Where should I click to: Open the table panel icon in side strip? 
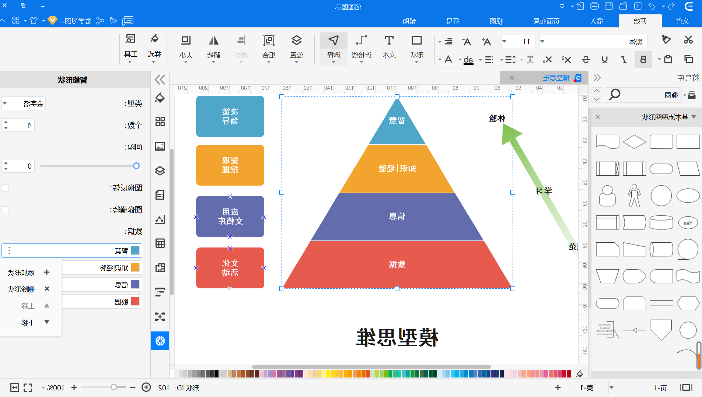(x=160, y=243)
